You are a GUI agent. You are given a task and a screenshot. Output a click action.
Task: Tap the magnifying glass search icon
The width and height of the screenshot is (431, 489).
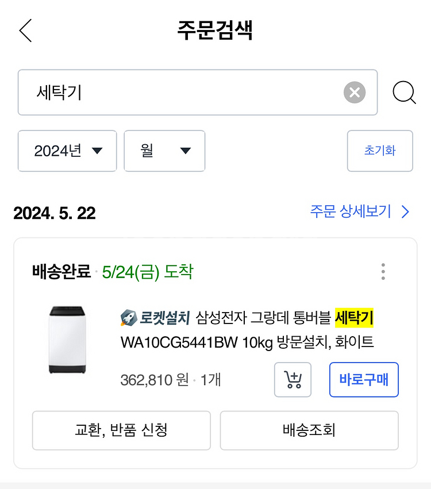coord(404,93)
